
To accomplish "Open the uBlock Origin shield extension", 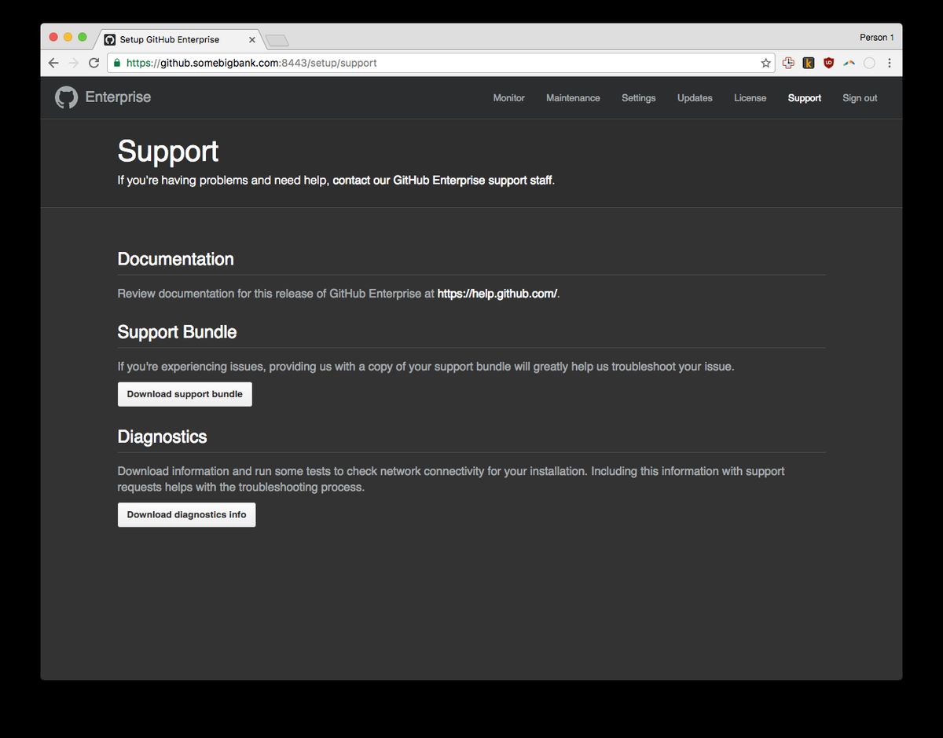I will [x=829, y=63].
